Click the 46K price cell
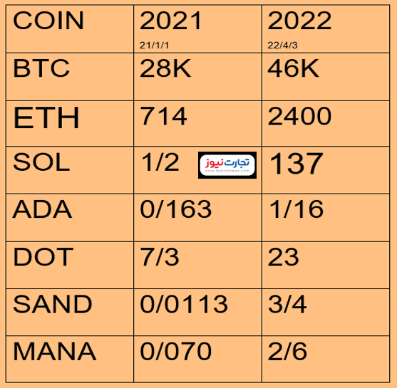The image size is (397, 388). (x=326, y=77)
